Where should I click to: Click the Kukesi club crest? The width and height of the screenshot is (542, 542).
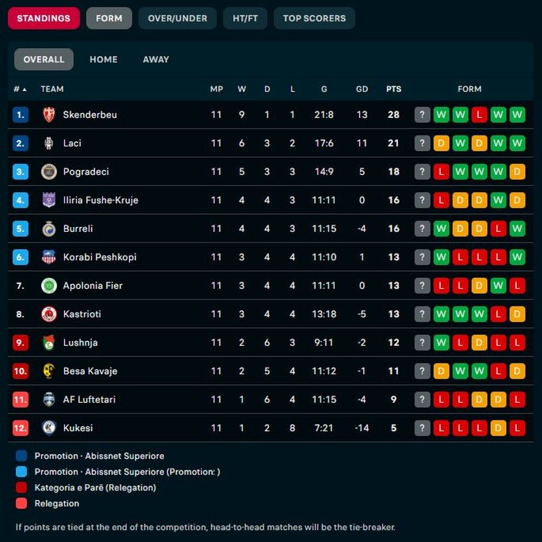49,428
